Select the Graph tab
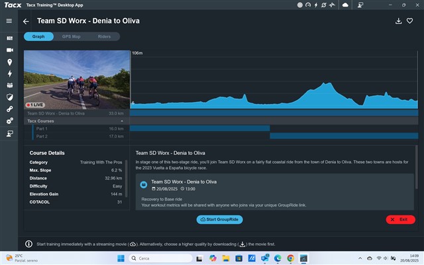This screenshot has height=265, width=424. click(x=38, y=36)
